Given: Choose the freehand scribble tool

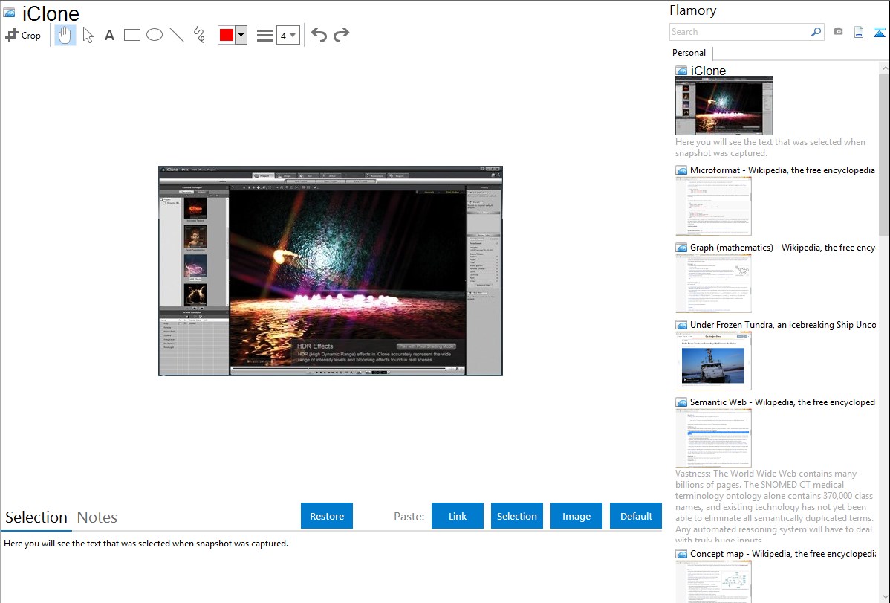Looking at the screenshot, I should coord(199,35).
